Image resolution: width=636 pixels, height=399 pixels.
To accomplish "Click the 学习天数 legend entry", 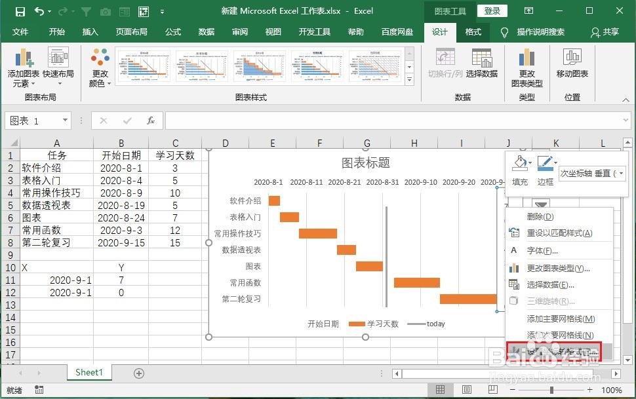I will click(374, 324).
